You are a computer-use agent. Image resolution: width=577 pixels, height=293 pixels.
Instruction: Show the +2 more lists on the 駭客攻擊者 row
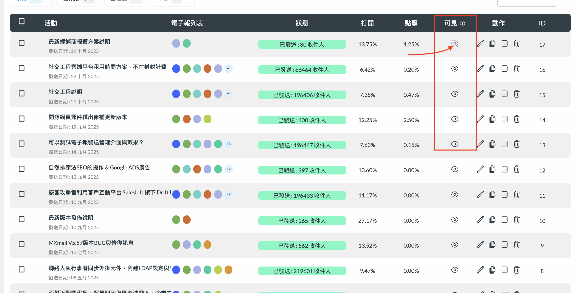click(x=229, y=194)
